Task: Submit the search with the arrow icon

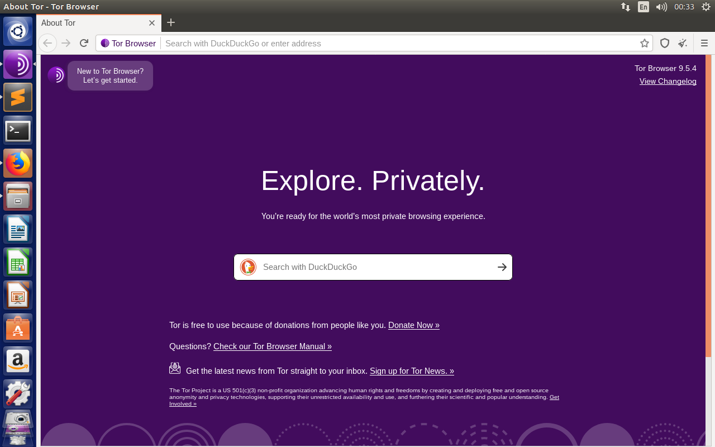Action: pos(501,267)
